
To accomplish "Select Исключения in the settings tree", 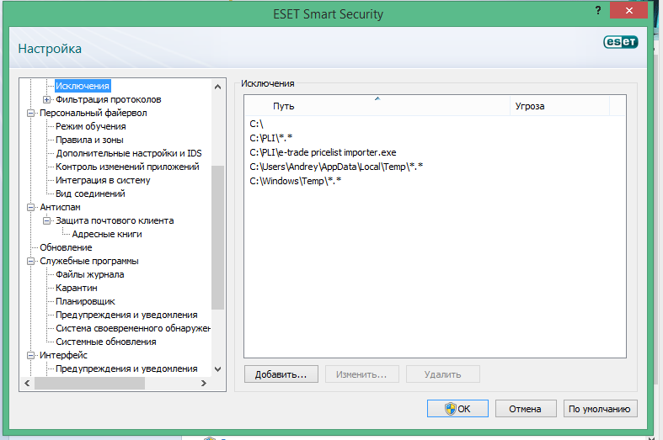I will click(x=83, y=86).
